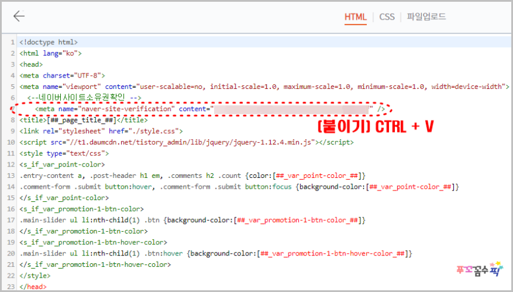Select opening <s_if_var_promotion-1-btn-color> line

[82, 209]
